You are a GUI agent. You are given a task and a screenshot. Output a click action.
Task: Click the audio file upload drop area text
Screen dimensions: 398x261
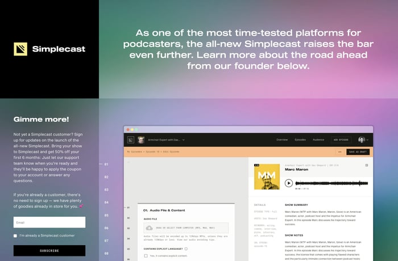coord(185,228)
